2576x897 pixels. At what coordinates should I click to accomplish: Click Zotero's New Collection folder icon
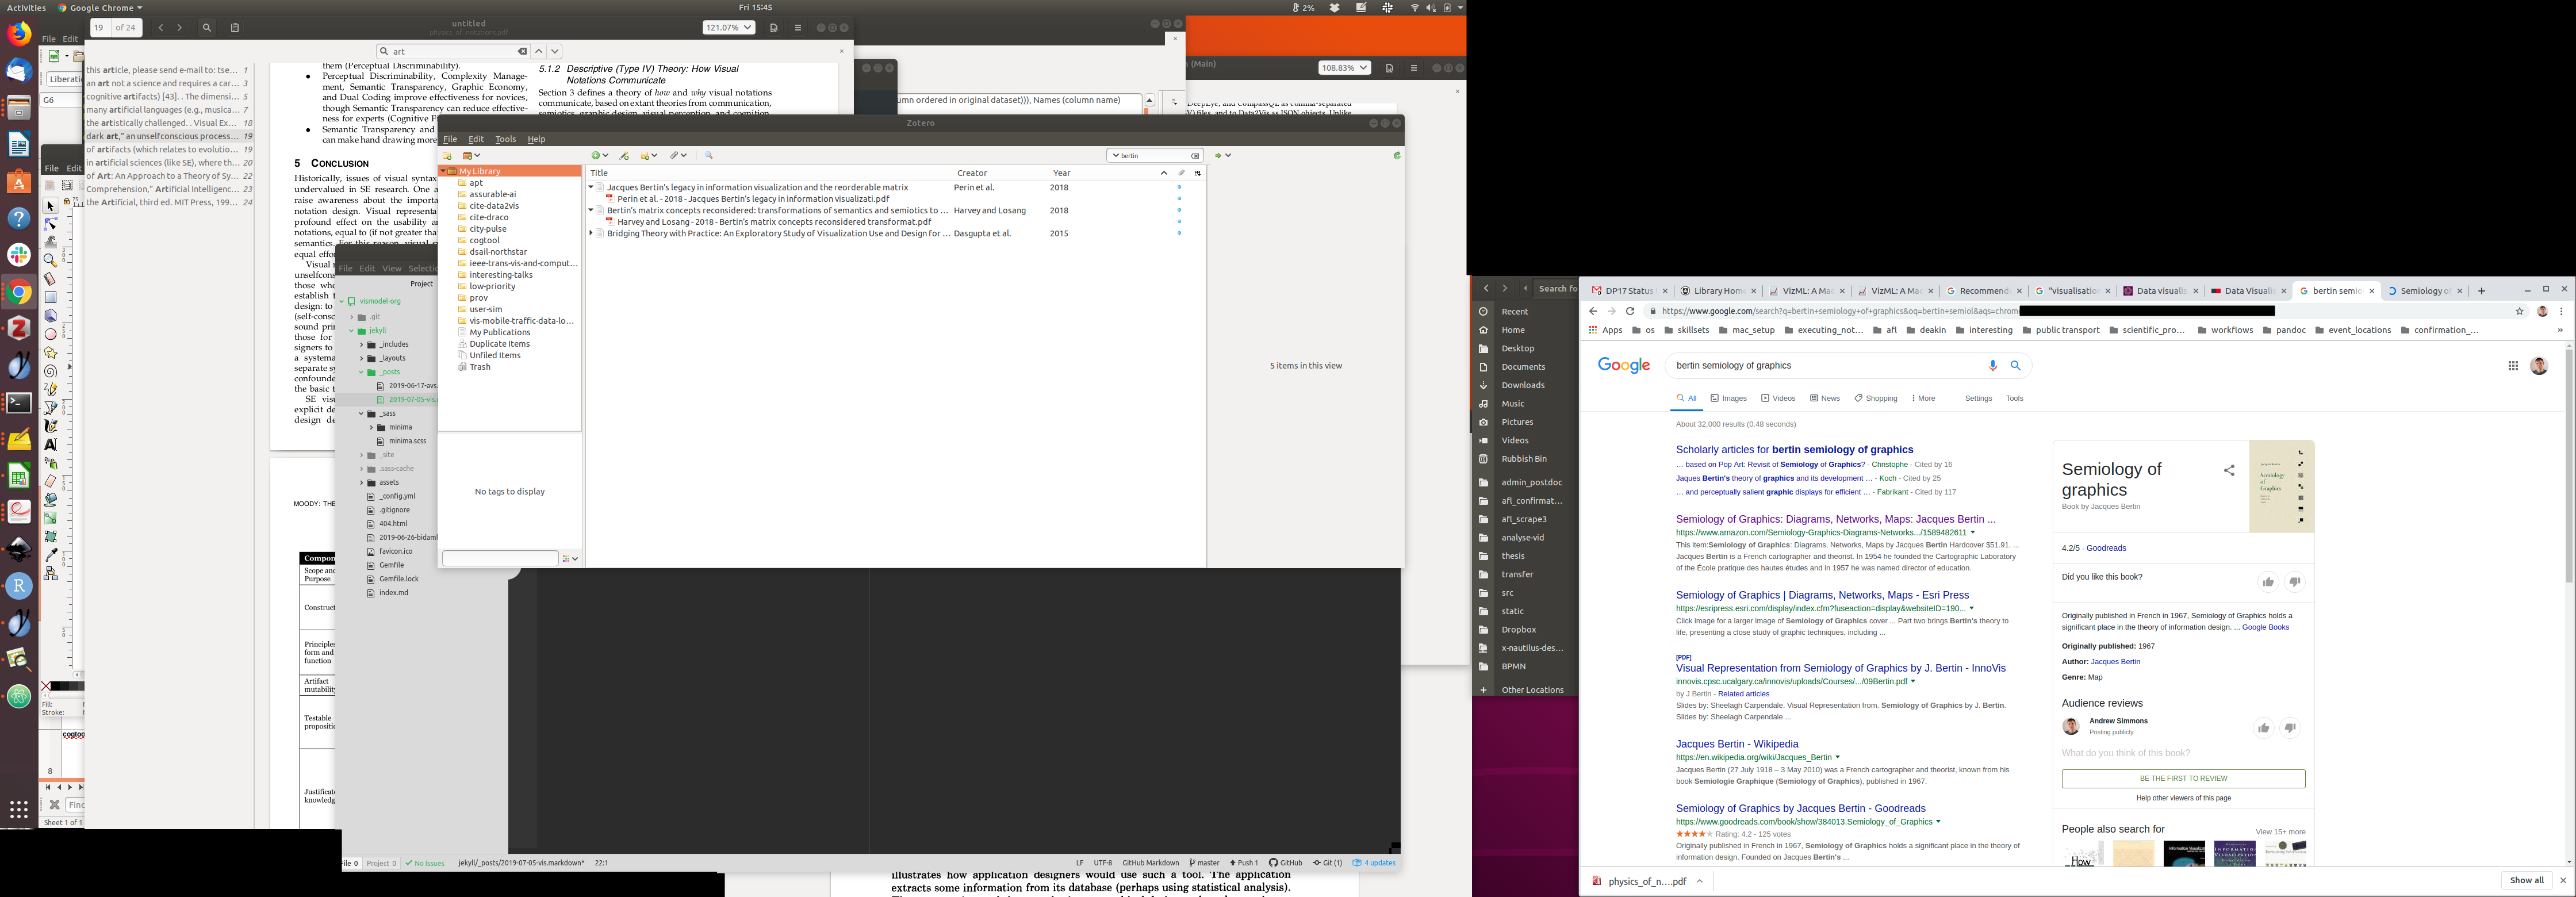[447, 156]
